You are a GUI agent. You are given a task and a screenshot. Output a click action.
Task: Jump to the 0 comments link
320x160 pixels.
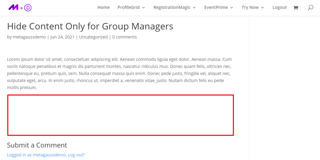tap(124, 37)
